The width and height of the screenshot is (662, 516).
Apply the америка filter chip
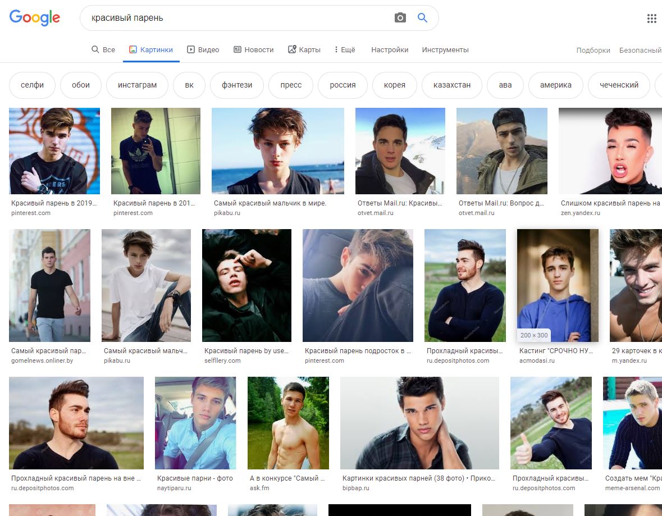(x=556, y=85)
